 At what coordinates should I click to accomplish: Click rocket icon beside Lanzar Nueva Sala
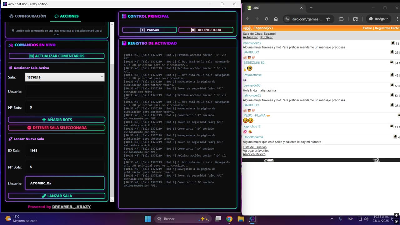point(10,139)
